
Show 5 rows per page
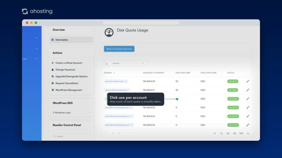[215, 133]
